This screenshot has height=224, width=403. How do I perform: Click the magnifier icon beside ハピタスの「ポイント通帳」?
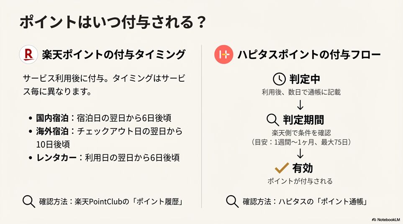232,201
